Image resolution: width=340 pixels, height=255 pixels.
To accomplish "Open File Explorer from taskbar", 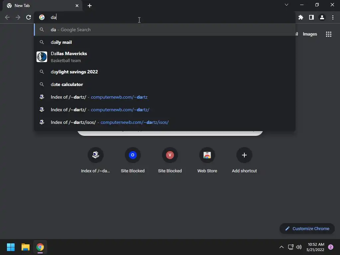I will coord(25,247).
